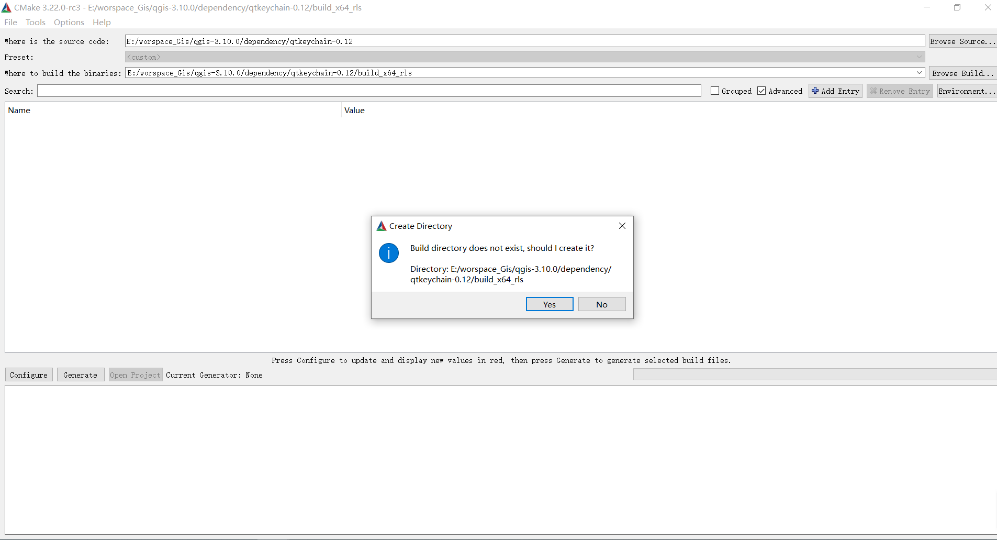Click 'Press Configure to update' hint text
Screen dimensions: 997x540
[x=501, y=360]
